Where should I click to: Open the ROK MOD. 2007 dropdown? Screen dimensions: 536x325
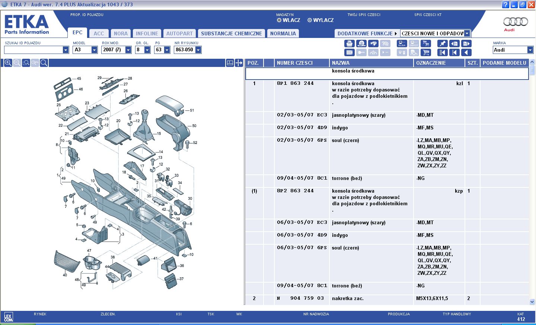128,50
